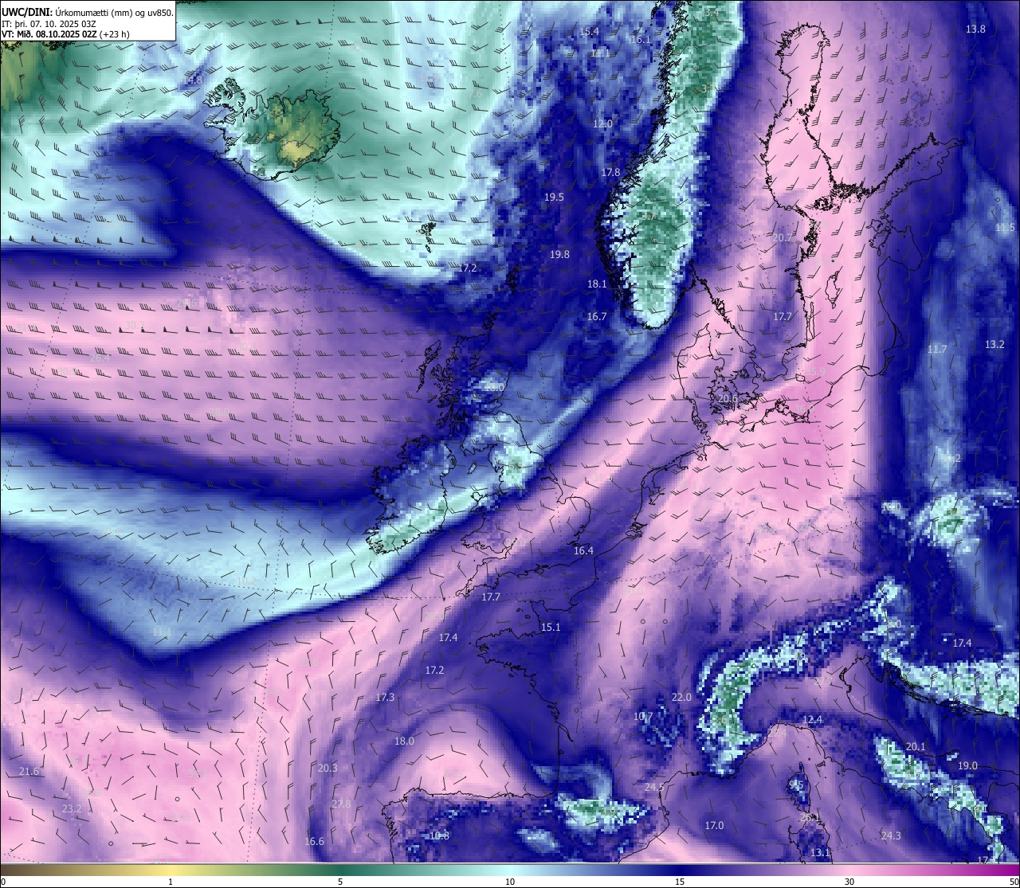Click the 20.7 value over Sweden
1020x888 pixels.
tap(783, 237)
